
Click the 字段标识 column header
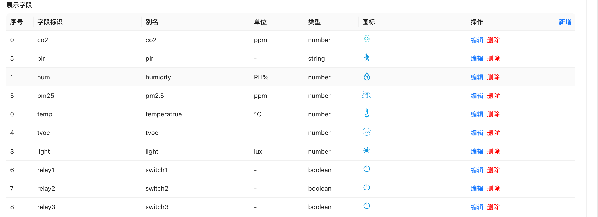coord(50,22)
